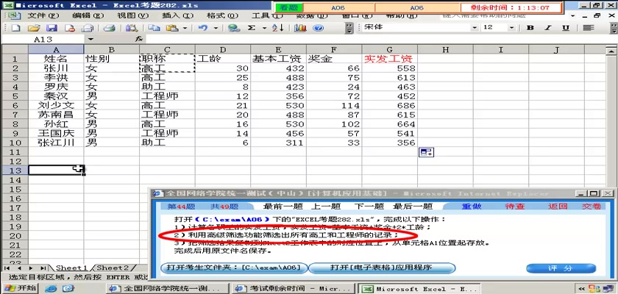Image resolution: width=618 pixels, height=294 pixels.
Task: Click the Paste clipboard icon
Action: point(172,28)
